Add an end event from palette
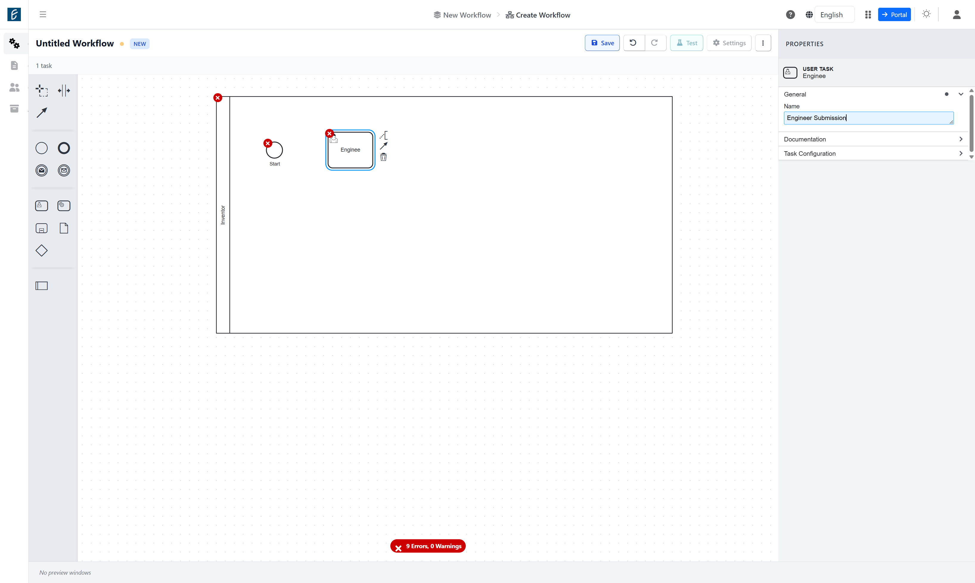The image size is (975, 583). (x=64, y=148)
